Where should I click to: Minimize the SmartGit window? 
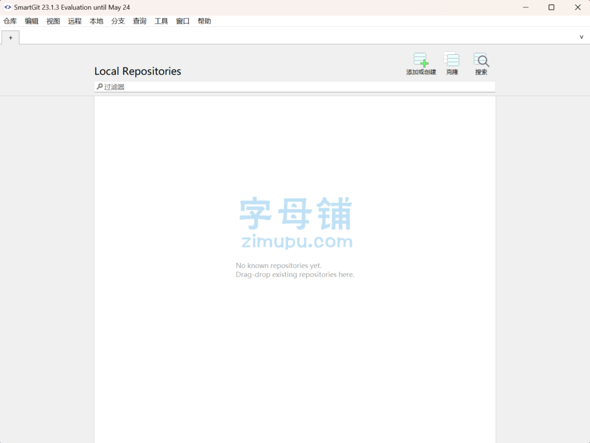(525, 7)
